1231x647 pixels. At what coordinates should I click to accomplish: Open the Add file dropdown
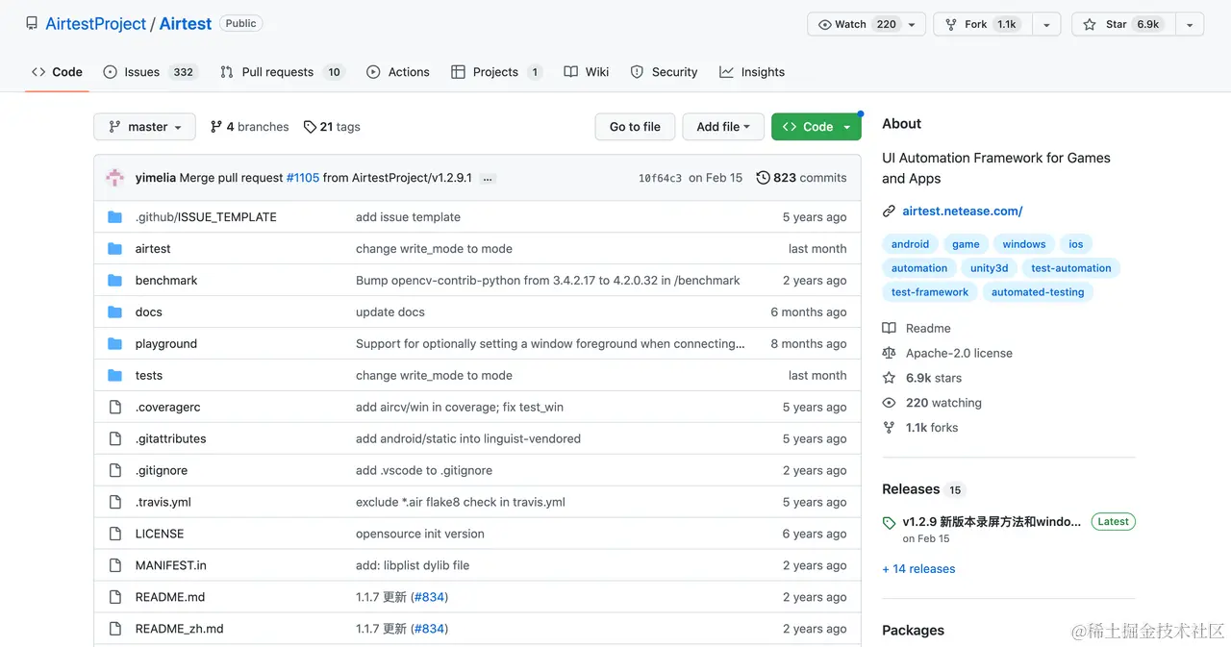pyautogui.click(x=723, y=127)
